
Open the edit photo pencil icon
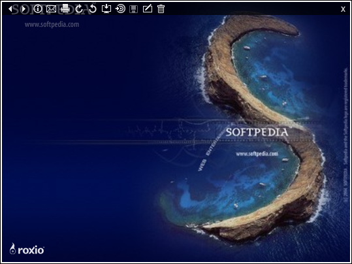point(148,8)
